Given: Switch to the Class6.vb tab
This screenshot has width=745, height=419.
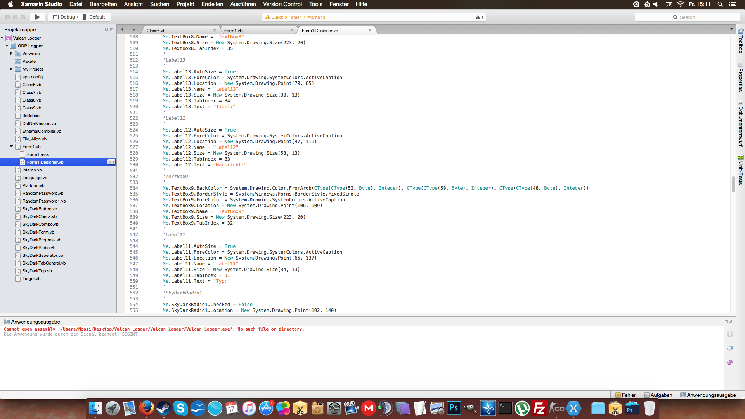Looking at the screenshot, I should [x=156, y=31].
